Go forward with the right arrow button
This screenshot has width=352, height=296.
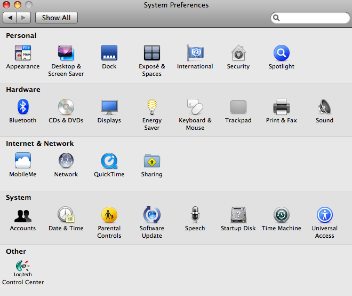pos(24,18)
